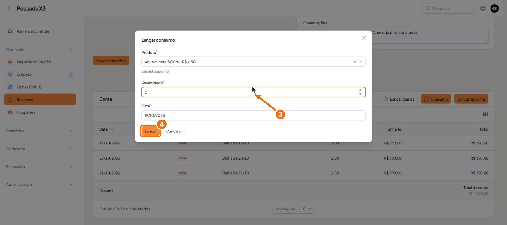Click the Consumo bag button

pos(436,99)
